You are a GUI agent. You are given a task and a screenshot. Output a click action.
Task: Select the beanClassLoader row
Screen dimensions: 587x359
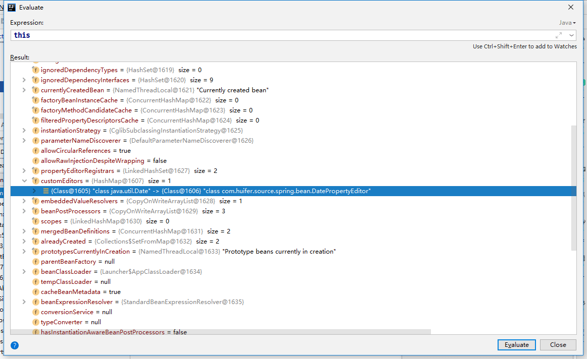point(293,272)
